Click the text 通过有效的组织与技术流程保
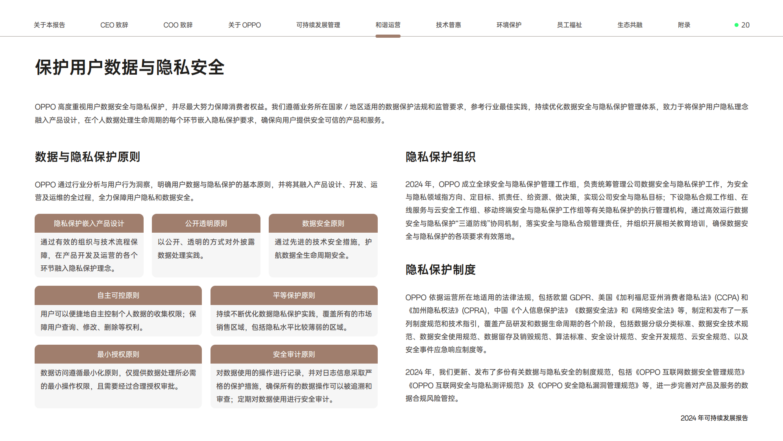 pos(89,242)
